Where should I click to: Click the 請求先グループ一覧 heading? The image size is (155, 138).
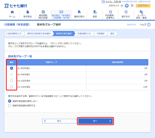(x=20, y=56)
